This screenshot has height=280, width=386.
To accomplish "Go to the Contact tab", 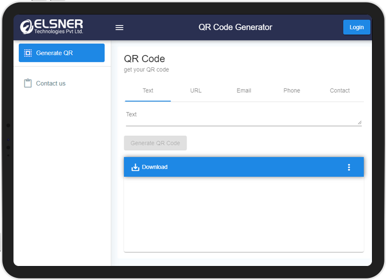I will tap(340, 90).
